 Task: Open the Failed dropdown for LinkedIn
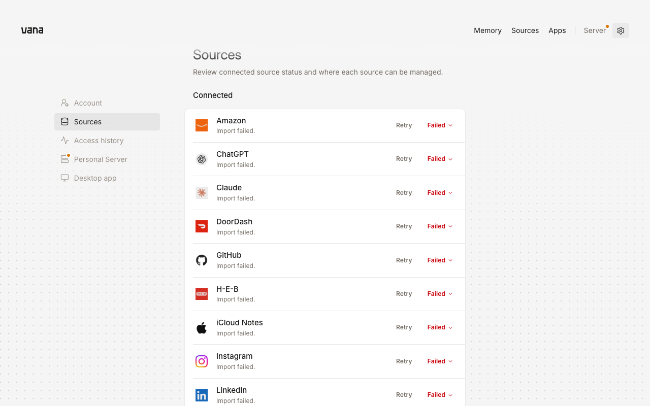[440, 395]
